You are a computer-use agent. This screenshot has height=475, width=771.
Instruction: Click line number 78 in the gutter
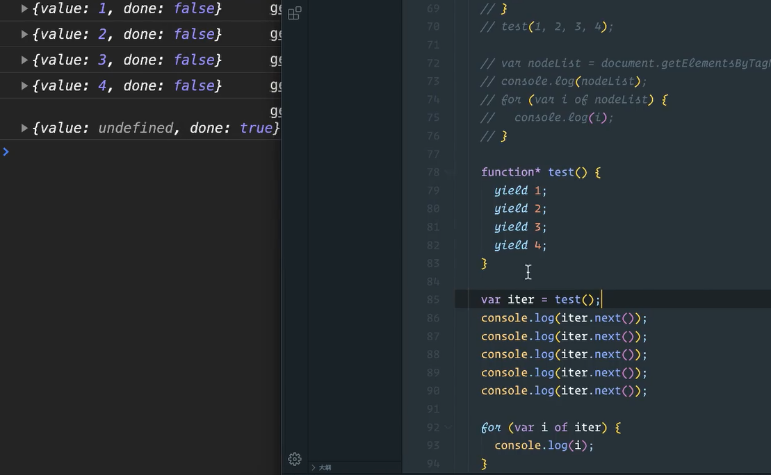(x=433, y=172)
